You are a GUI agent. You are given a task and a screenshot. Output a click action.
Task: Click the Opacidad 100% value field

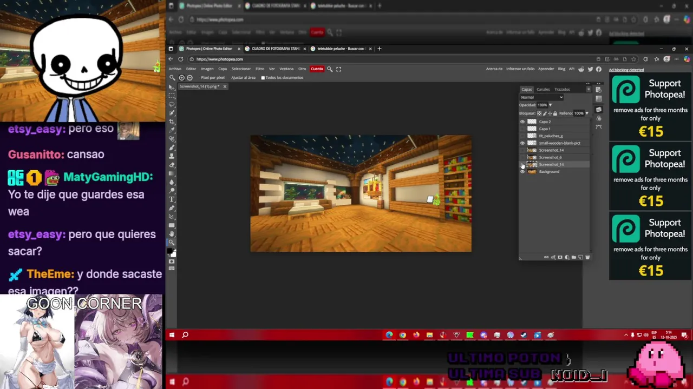542,105
